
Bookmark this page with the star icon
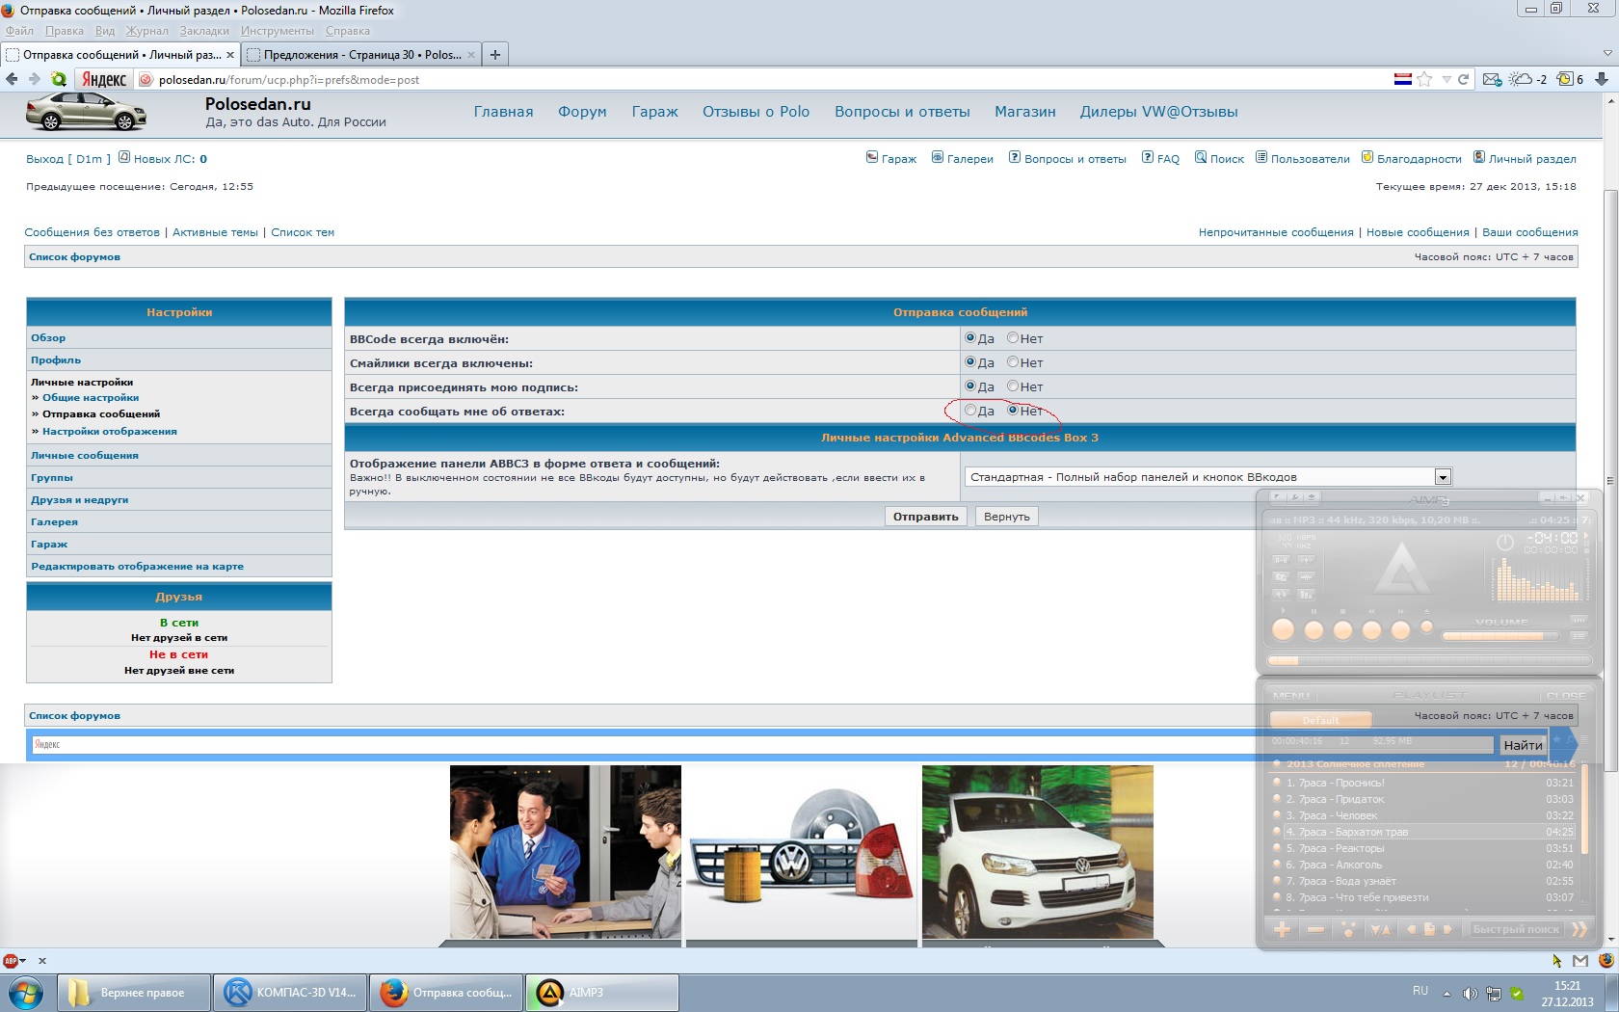click(x=1425, y=80)
